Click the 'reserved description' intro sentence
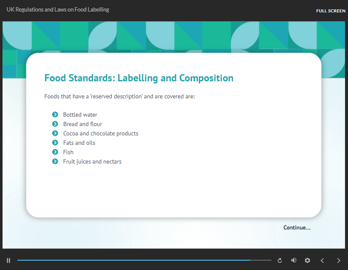 119,96
